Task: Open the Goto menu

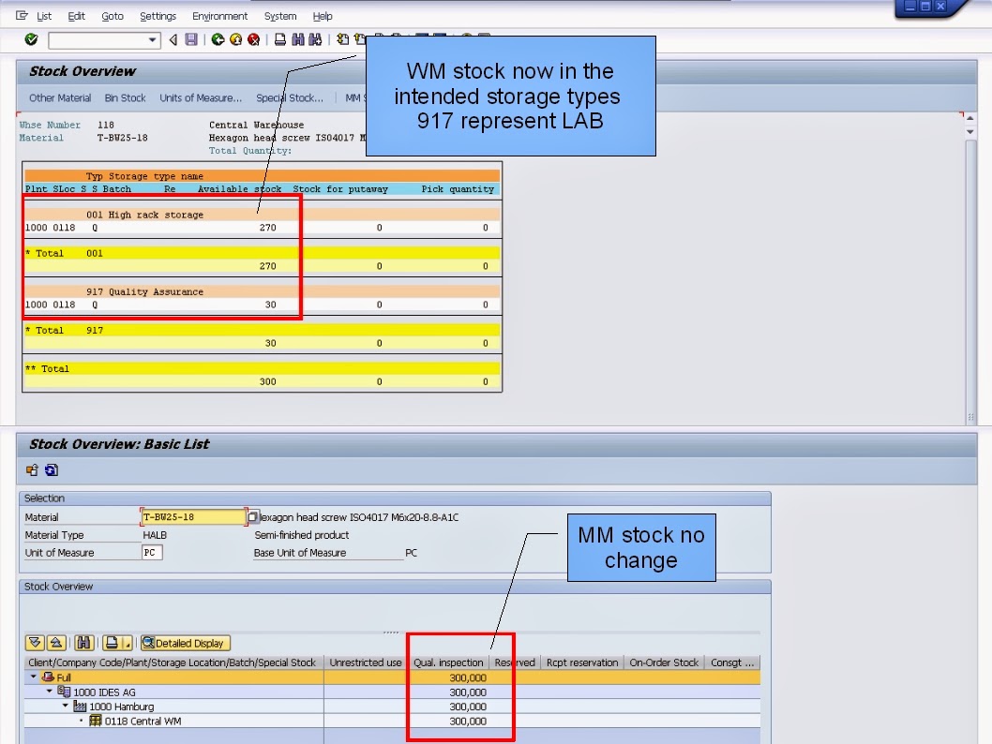Action: pos(112,16)
